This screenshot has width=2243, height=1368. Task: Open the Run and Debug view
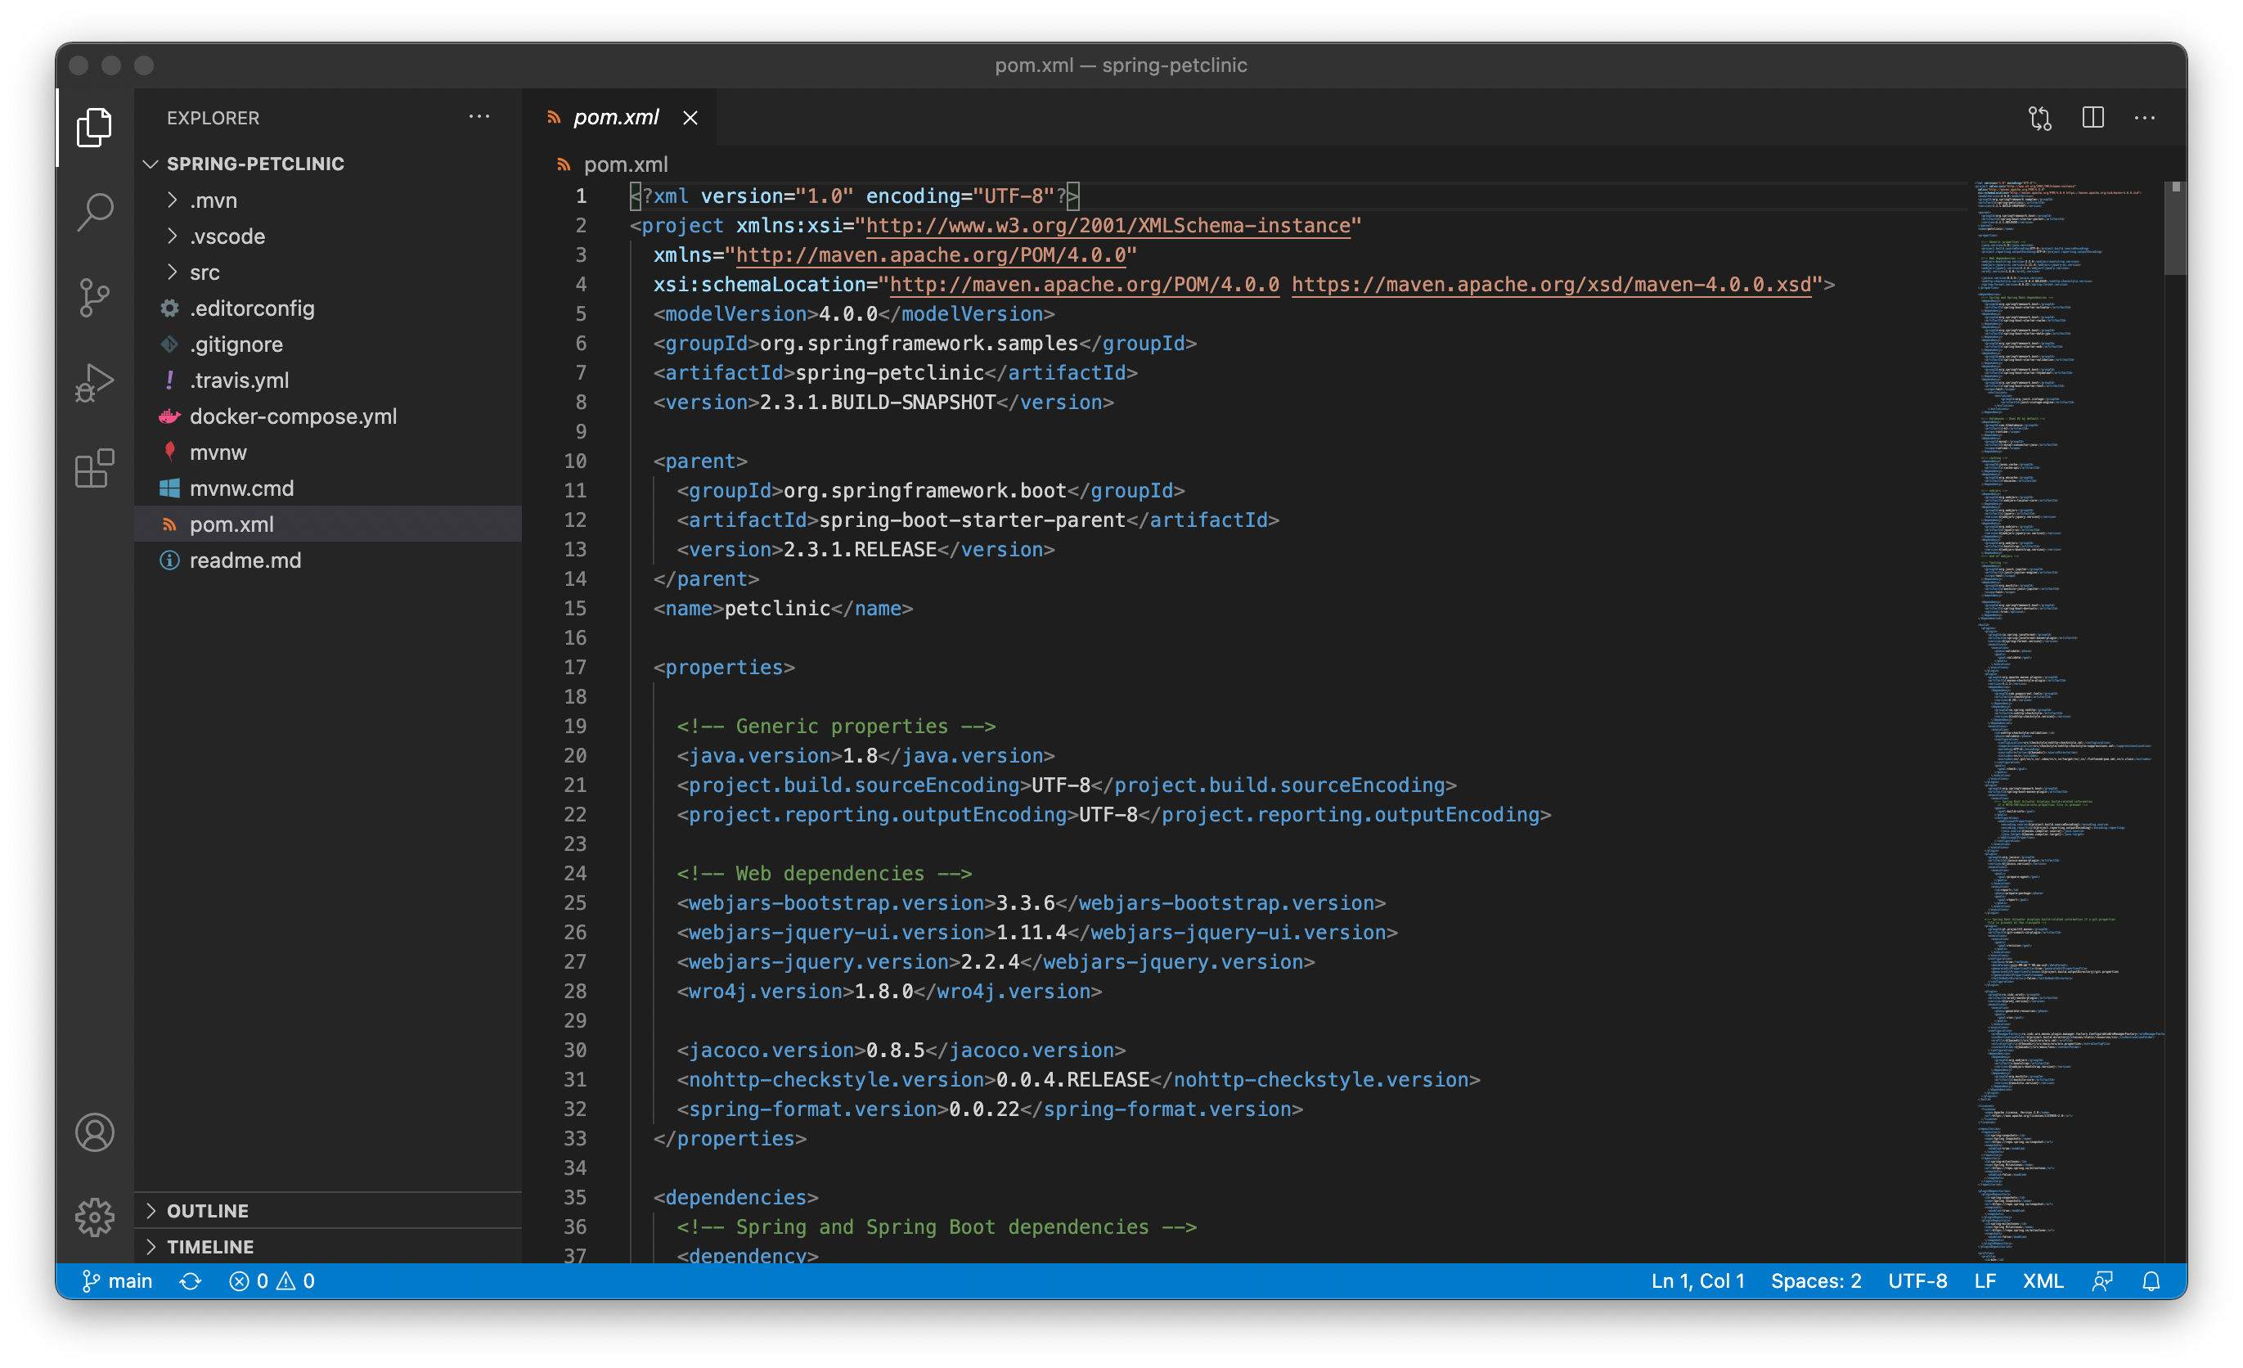(x=94, y=383)
